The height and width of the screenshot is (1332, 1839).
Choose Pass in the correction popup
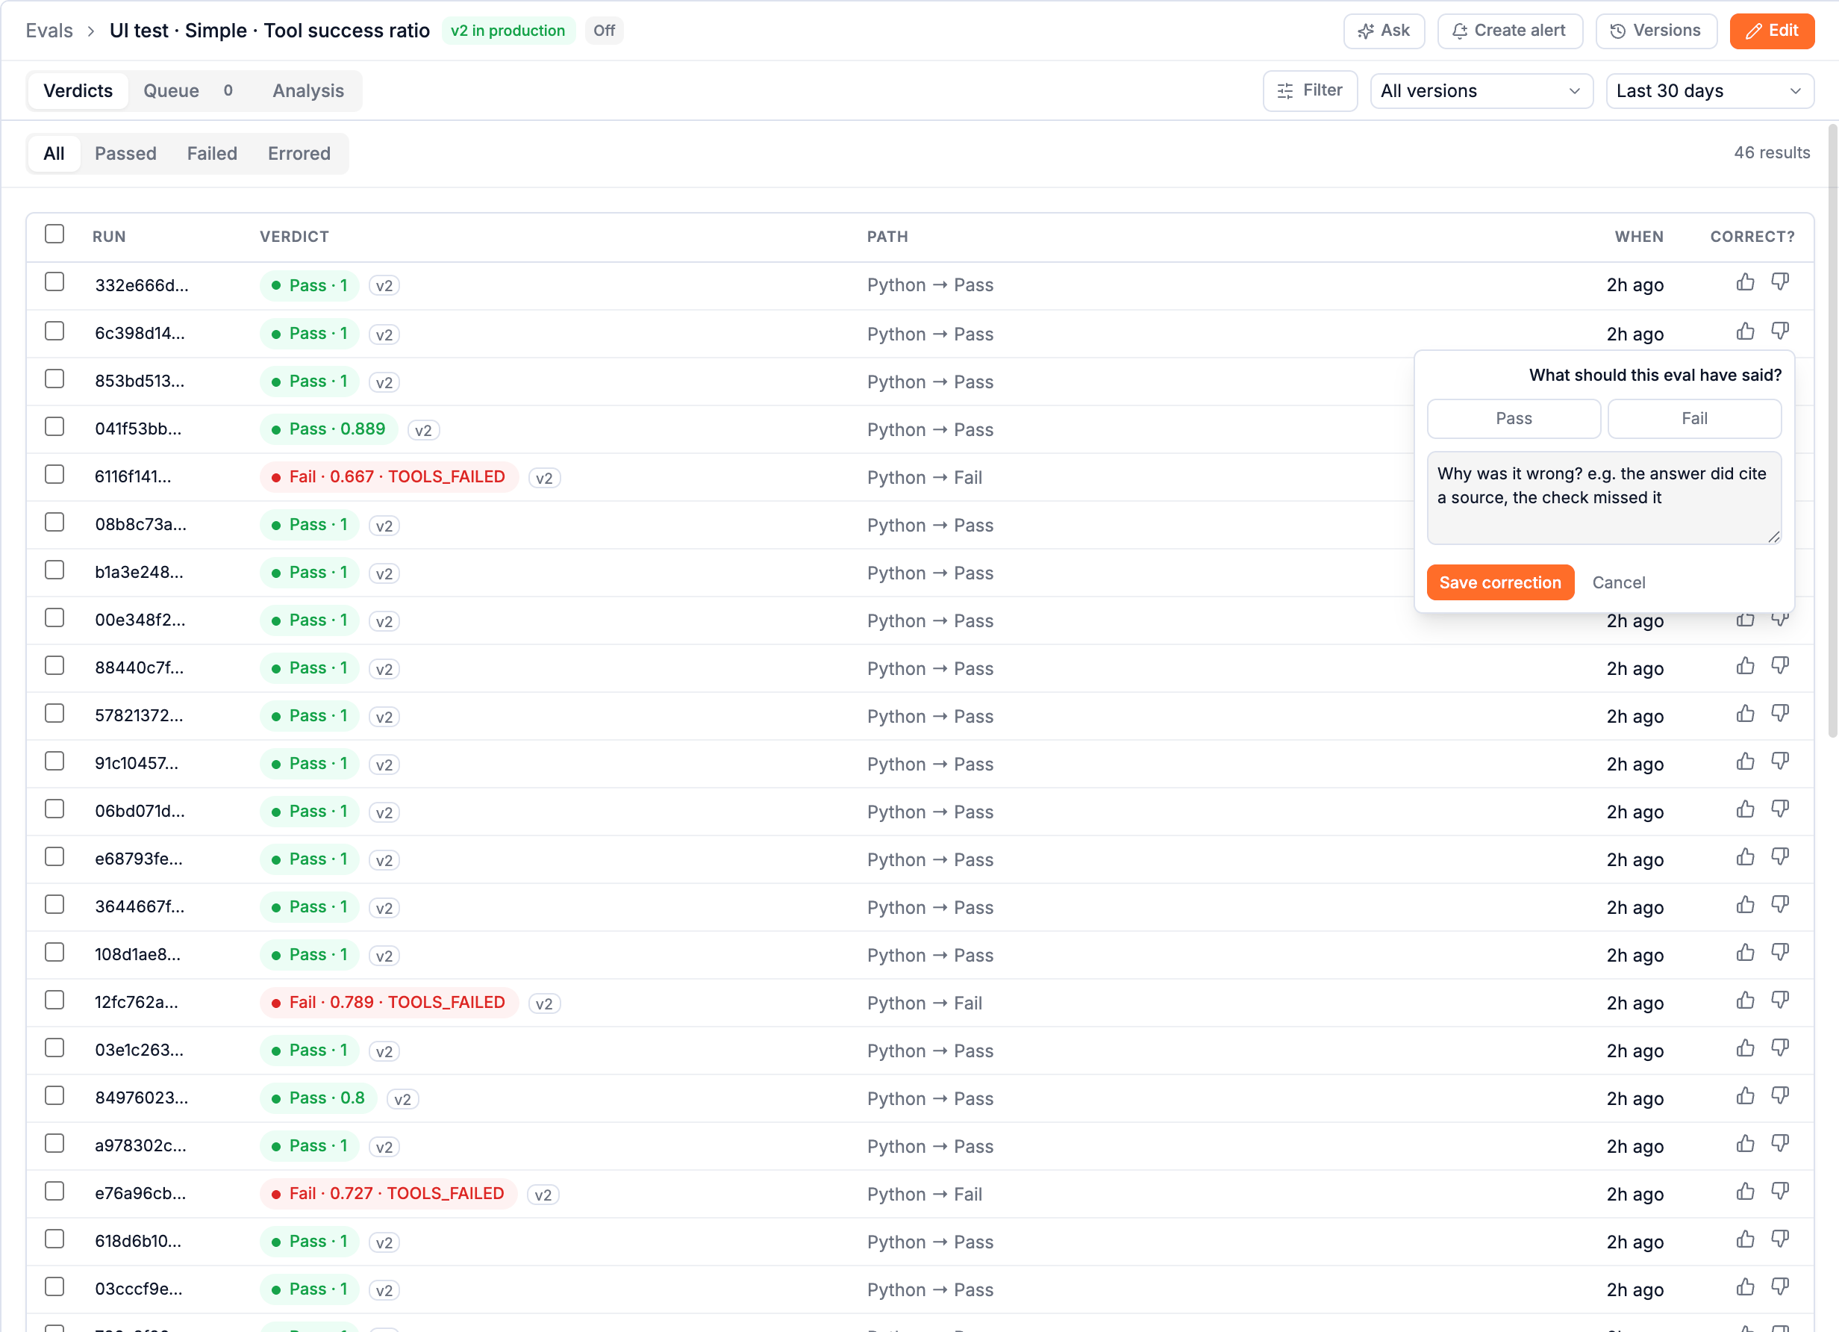pos(1513,419)
